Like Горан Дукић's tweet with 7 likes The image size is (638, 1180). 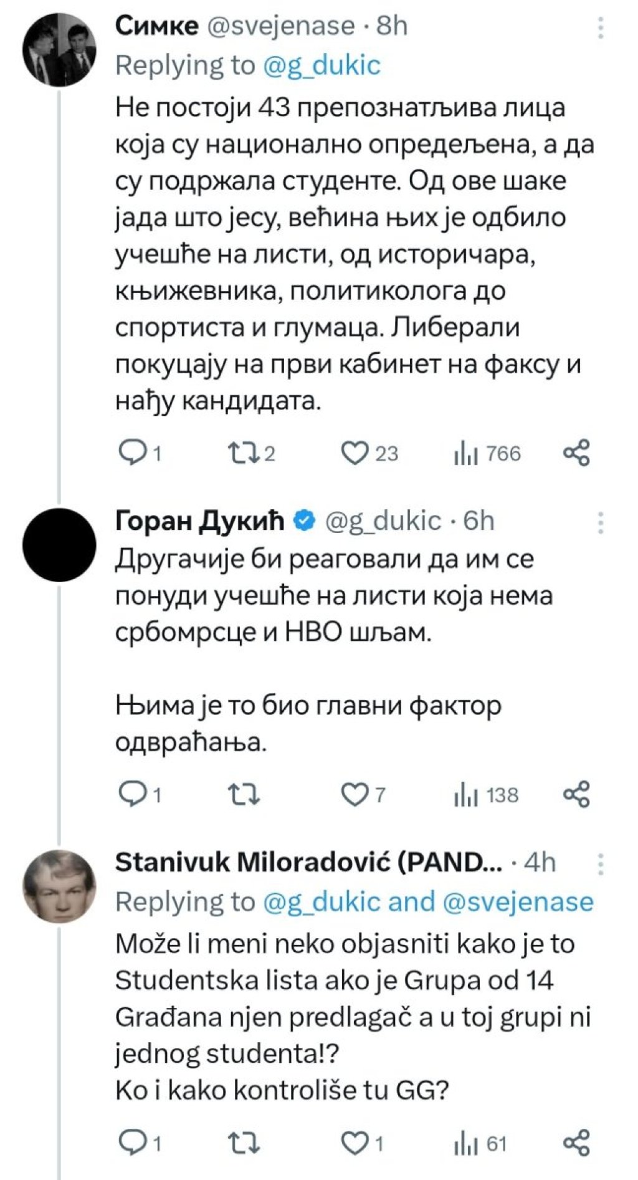(364, 795)
